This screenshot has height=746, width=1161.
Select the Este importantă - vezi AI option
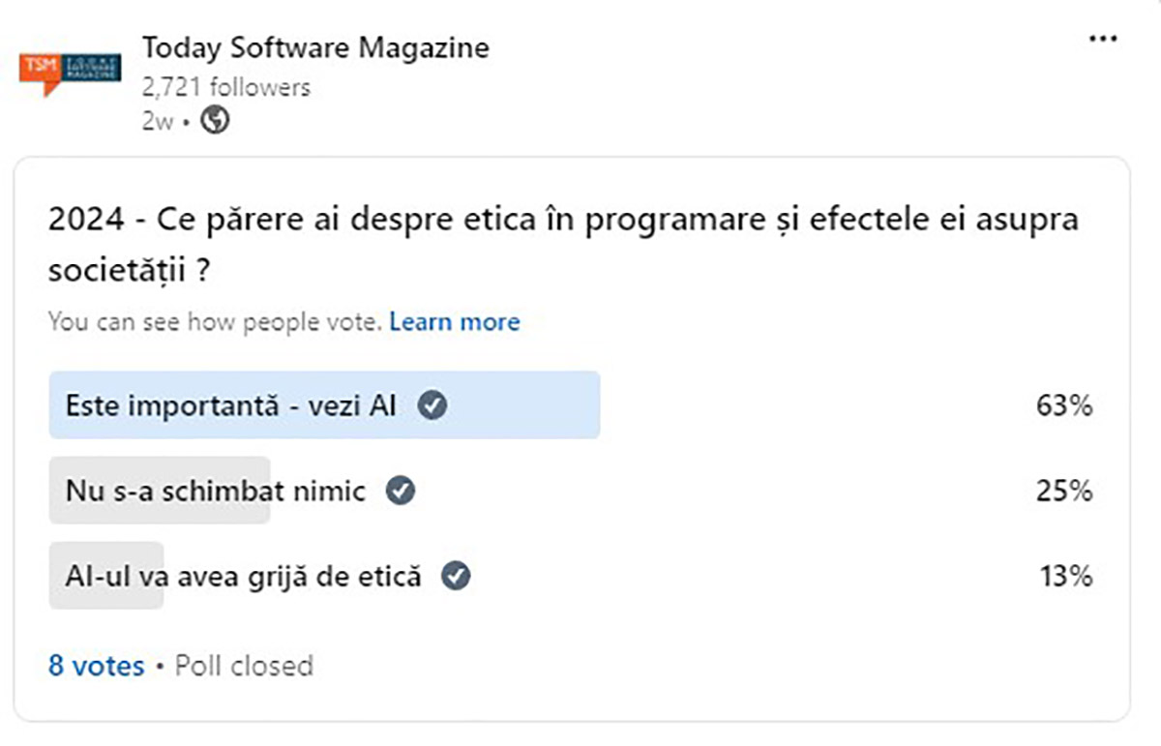click(230, 405)
